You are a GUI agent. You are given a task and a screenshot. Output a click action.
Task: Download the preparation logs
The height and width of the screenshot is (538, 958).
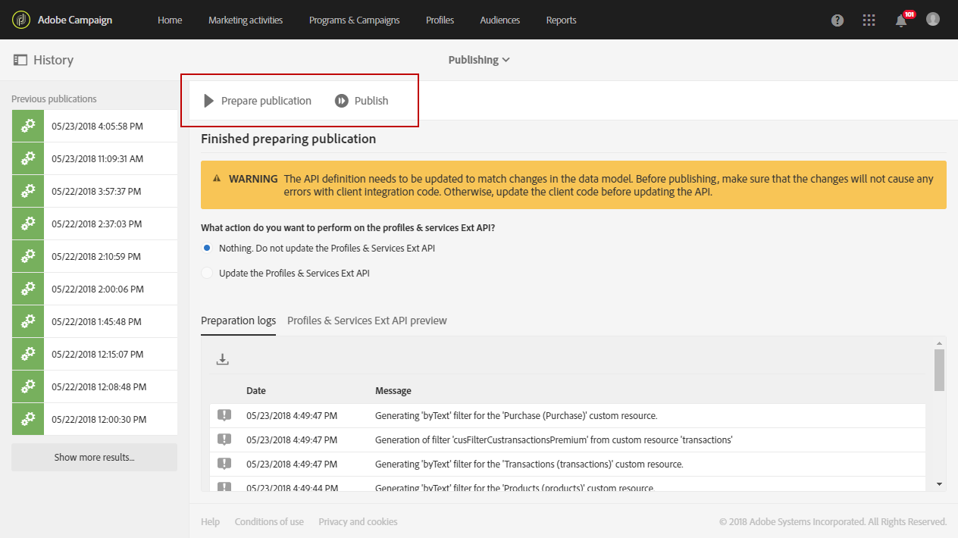coord(222,359)
